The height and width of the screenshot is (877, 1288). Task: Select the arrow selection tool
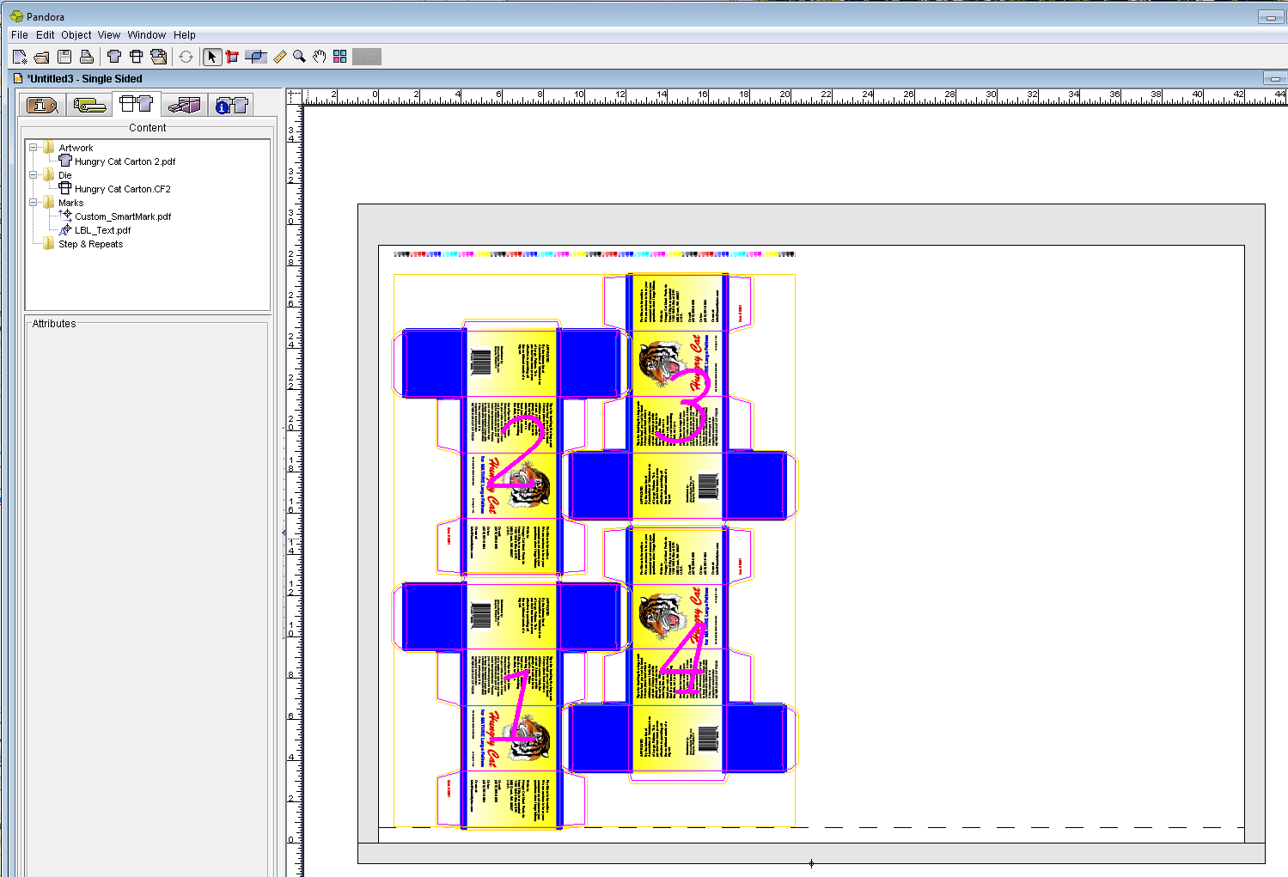click(211, 57)
